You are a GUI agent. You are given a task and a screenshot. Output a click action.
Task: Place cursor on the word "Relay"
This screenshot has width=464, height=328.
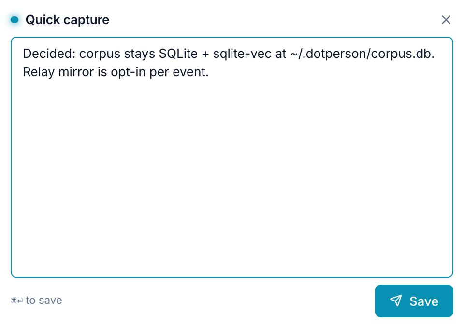(x=39, y=73)
